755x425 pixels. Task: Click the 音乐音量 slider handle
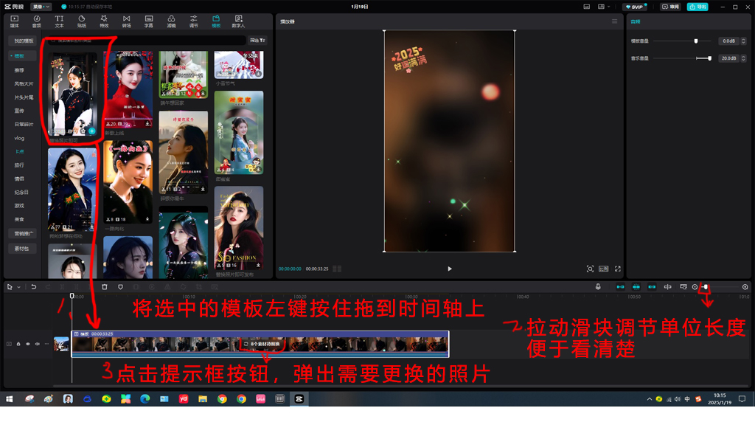tap(710, 58)
